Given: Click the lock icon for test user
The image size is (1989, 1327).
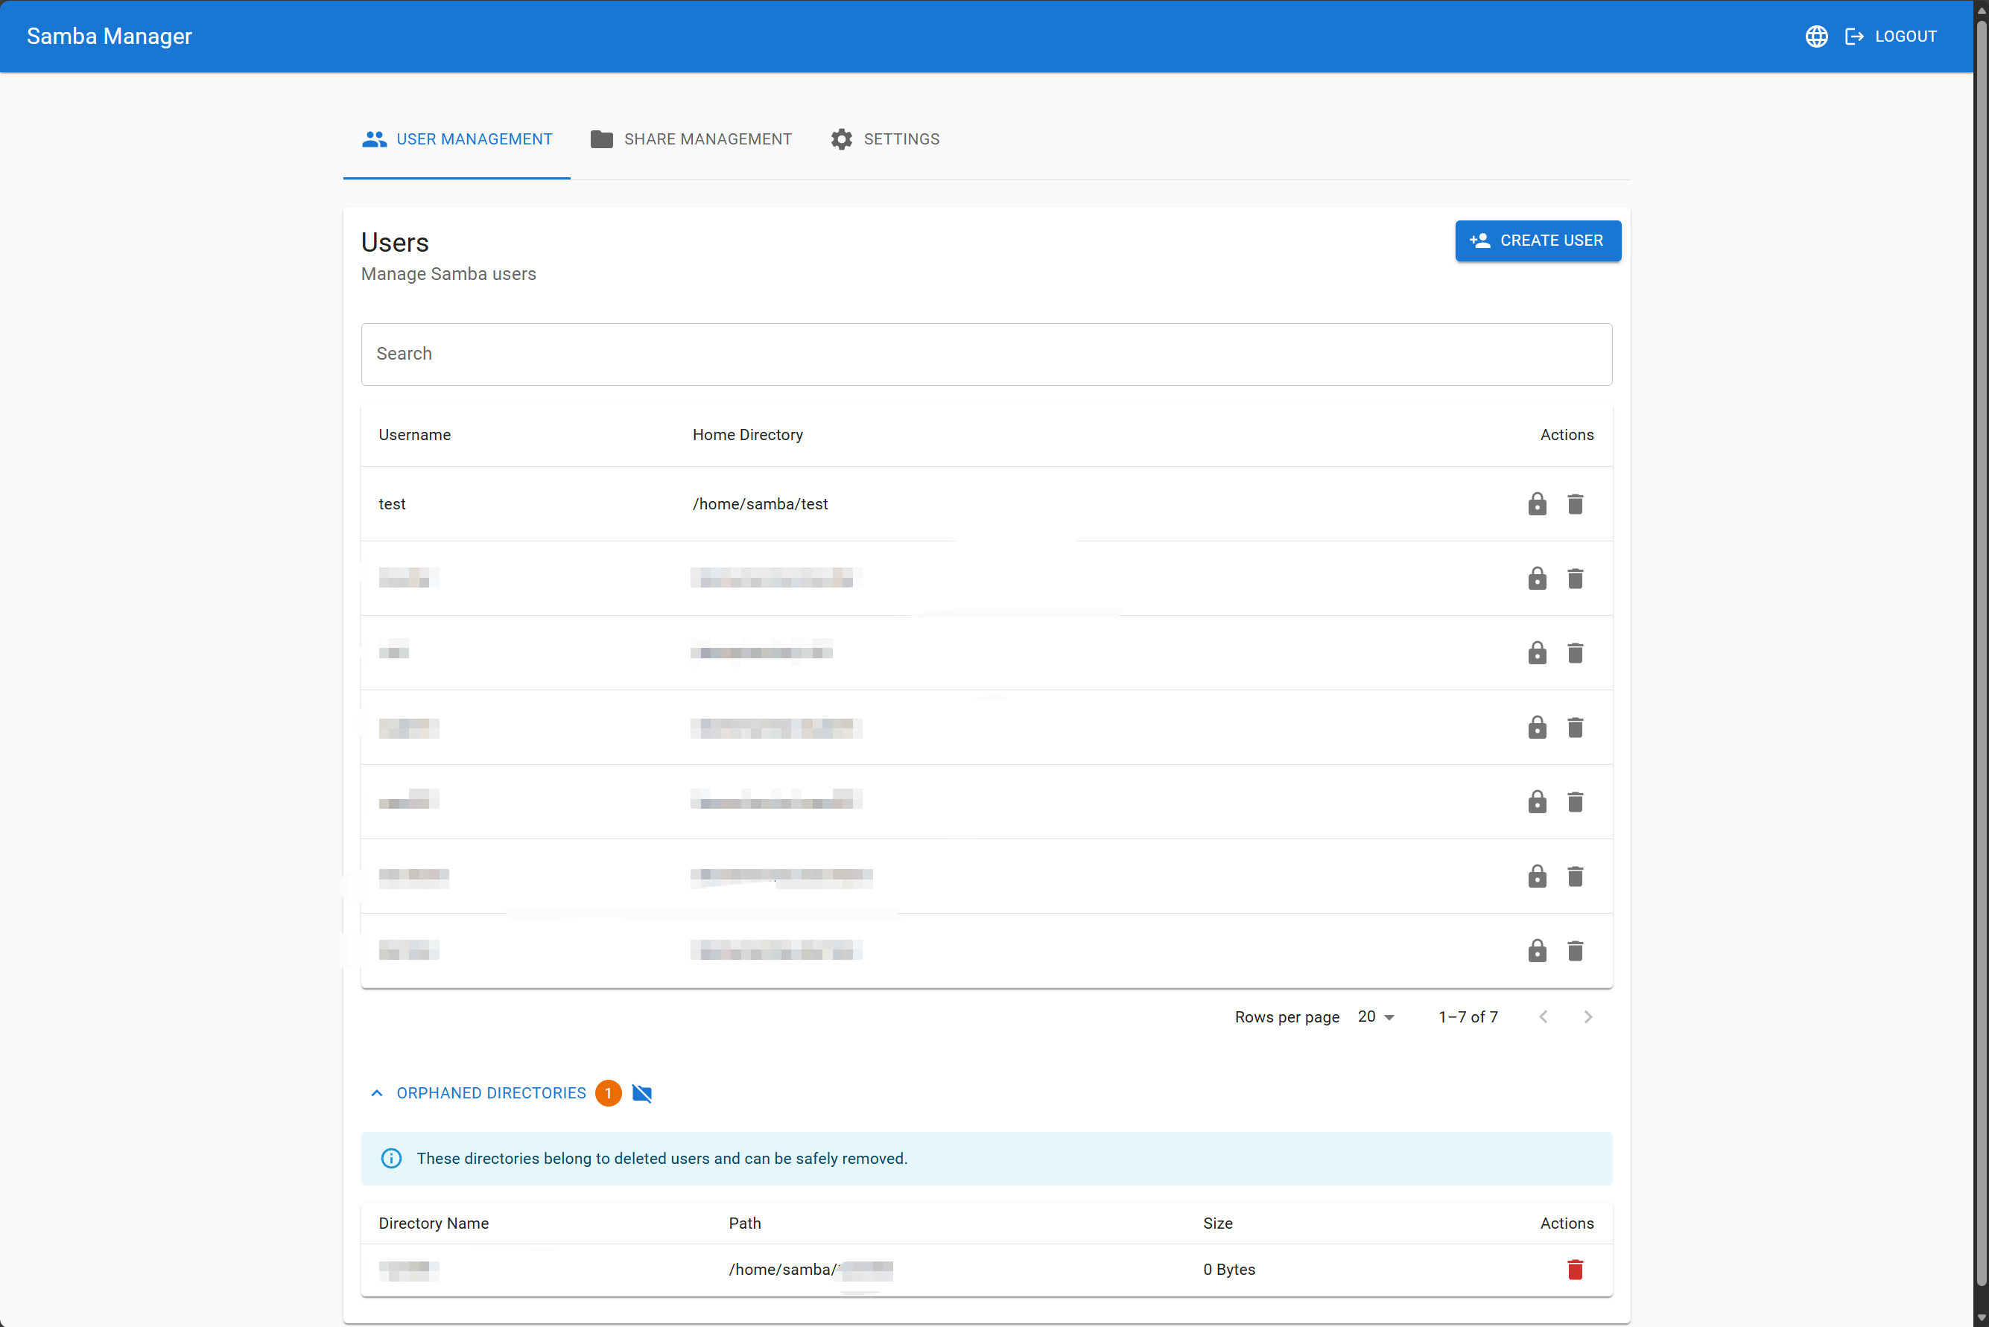Looking at the screenshot, I should tap(1537, 504).
